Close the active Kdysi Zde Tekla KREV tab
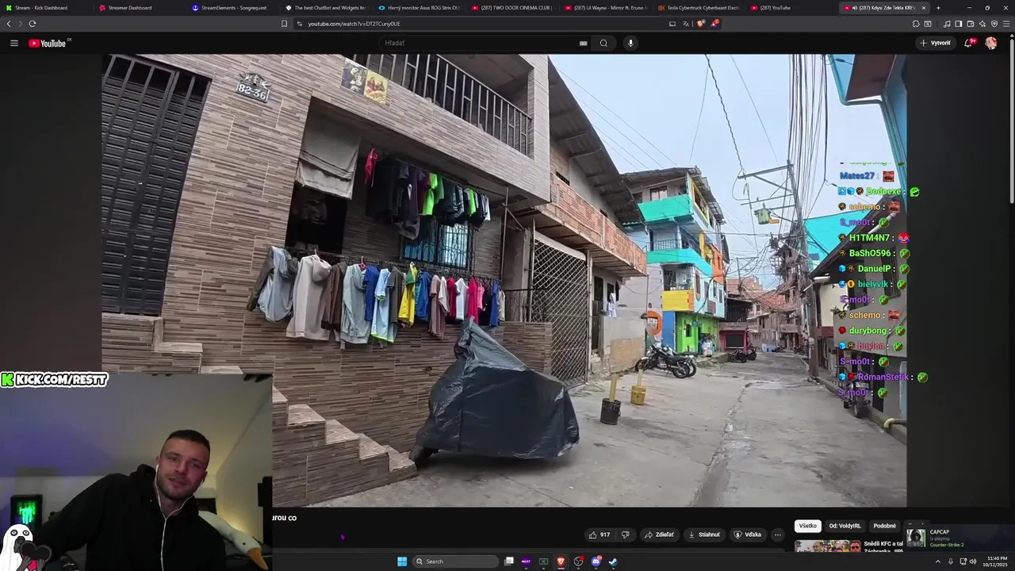Viewport: 1015px width, 571px height. 923,8
